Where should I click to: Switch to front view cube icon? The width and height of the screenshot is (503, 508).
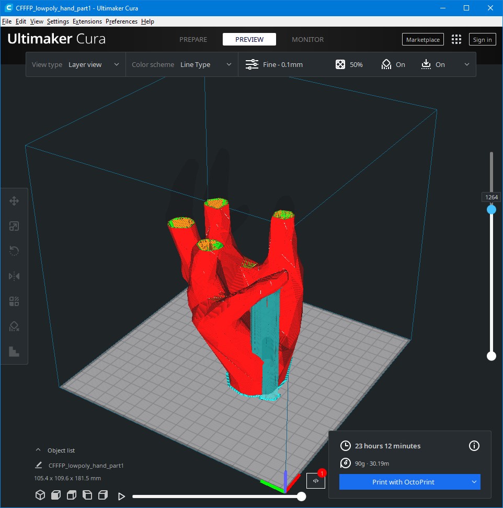tap(56, 495)
